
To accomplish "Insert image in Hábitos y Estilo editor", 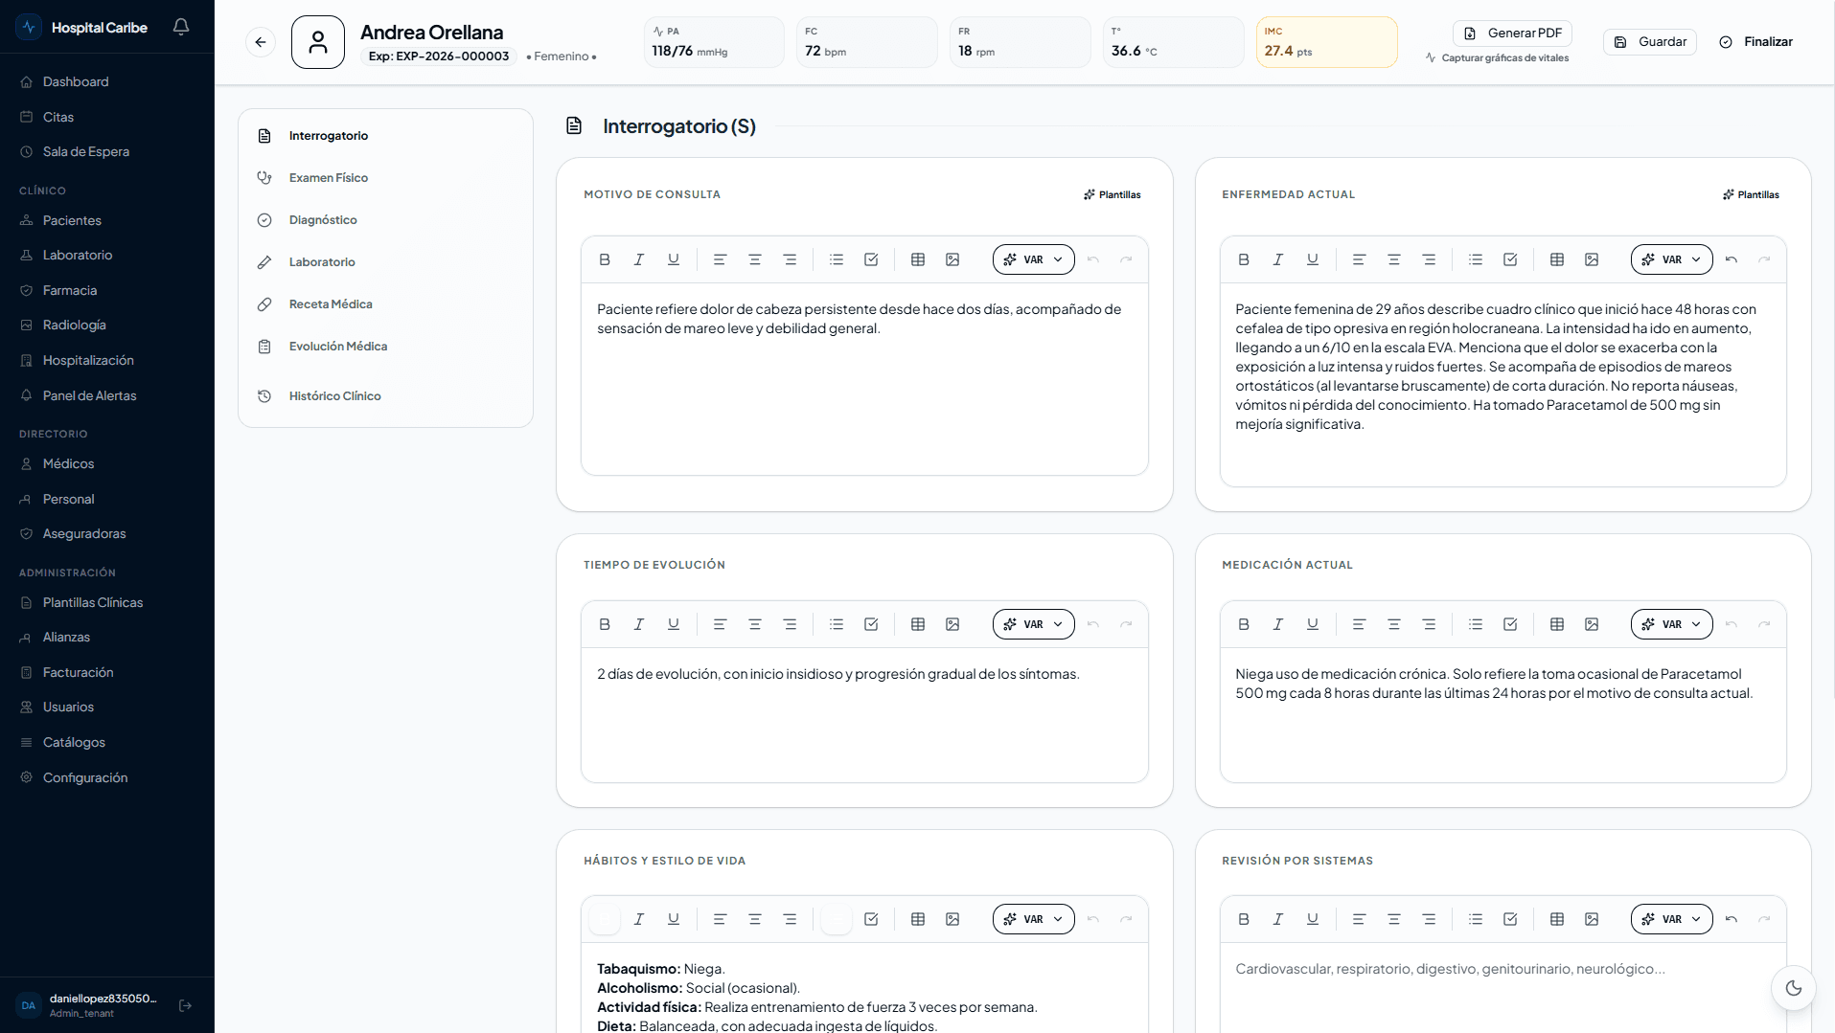I will 952,919.
